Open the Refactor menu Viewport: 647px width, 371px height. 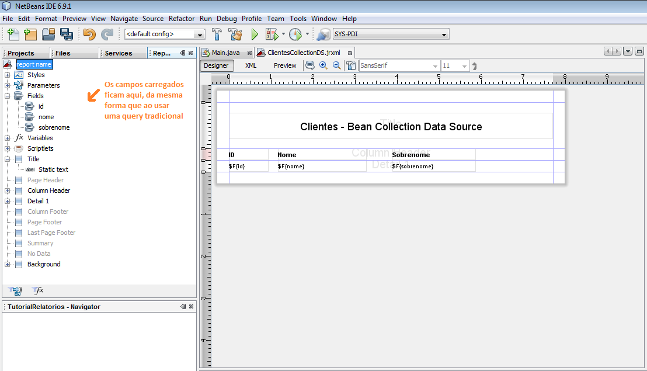tap(182, 19)
